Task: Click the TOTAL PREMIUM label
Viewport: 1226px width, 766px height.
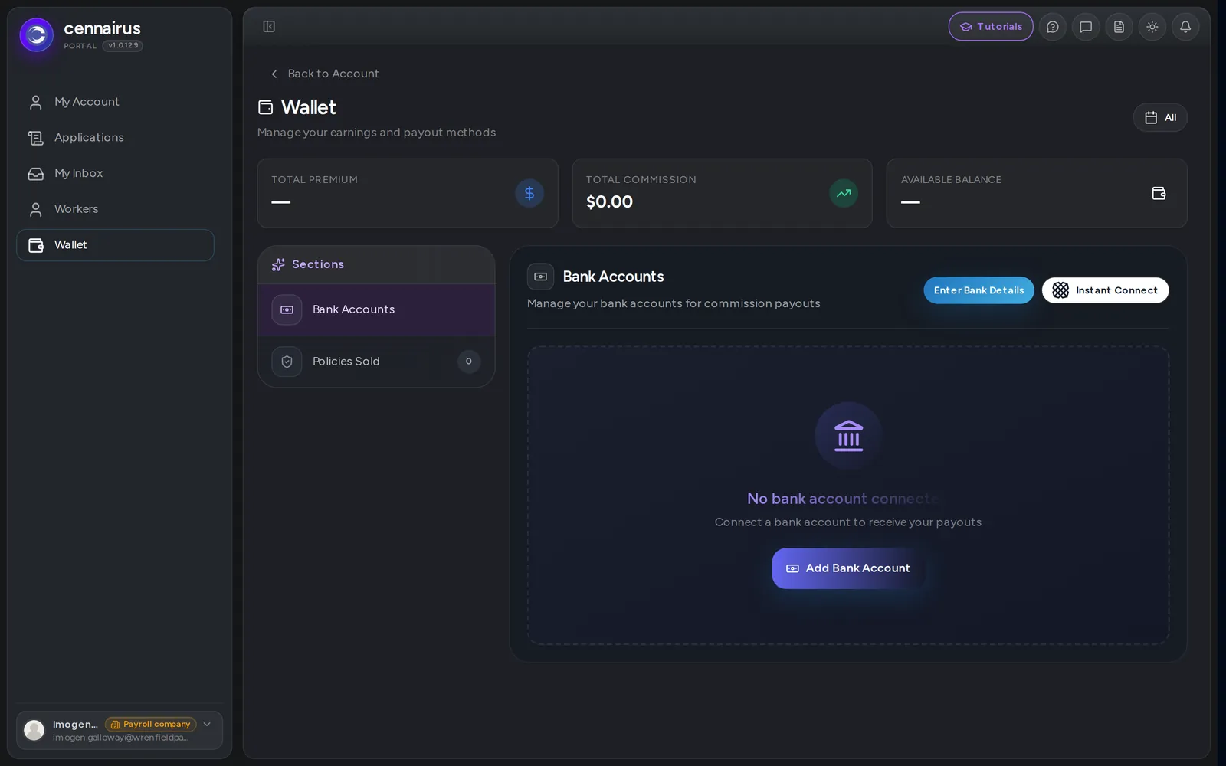Action: tap(314, 180)
